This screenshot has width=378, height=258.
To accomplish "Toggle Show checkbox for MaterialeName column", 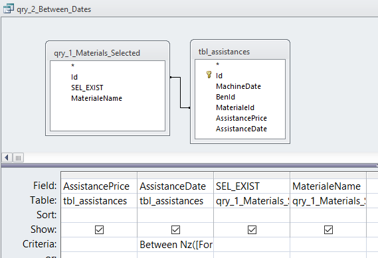I will click(x=328, y=229).
